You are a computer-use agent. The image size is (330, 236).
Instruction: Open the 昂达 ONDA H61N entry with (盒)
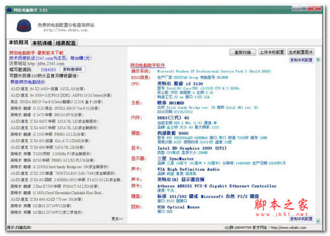point(57,102)
